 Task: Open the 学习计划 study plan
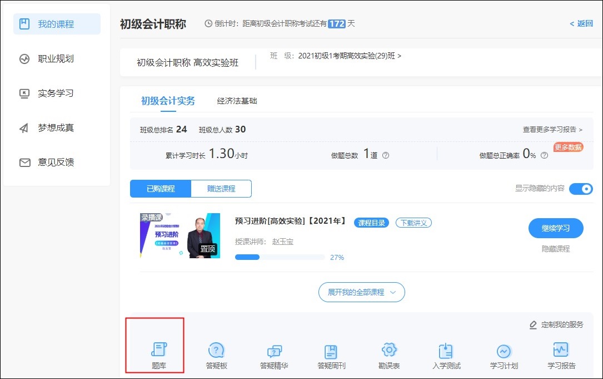click(x=504, y=353)
